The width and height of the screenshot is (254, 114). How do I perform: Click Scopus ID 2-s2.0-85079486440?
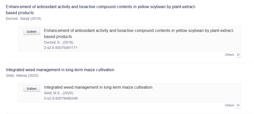[x=61, y=98]
